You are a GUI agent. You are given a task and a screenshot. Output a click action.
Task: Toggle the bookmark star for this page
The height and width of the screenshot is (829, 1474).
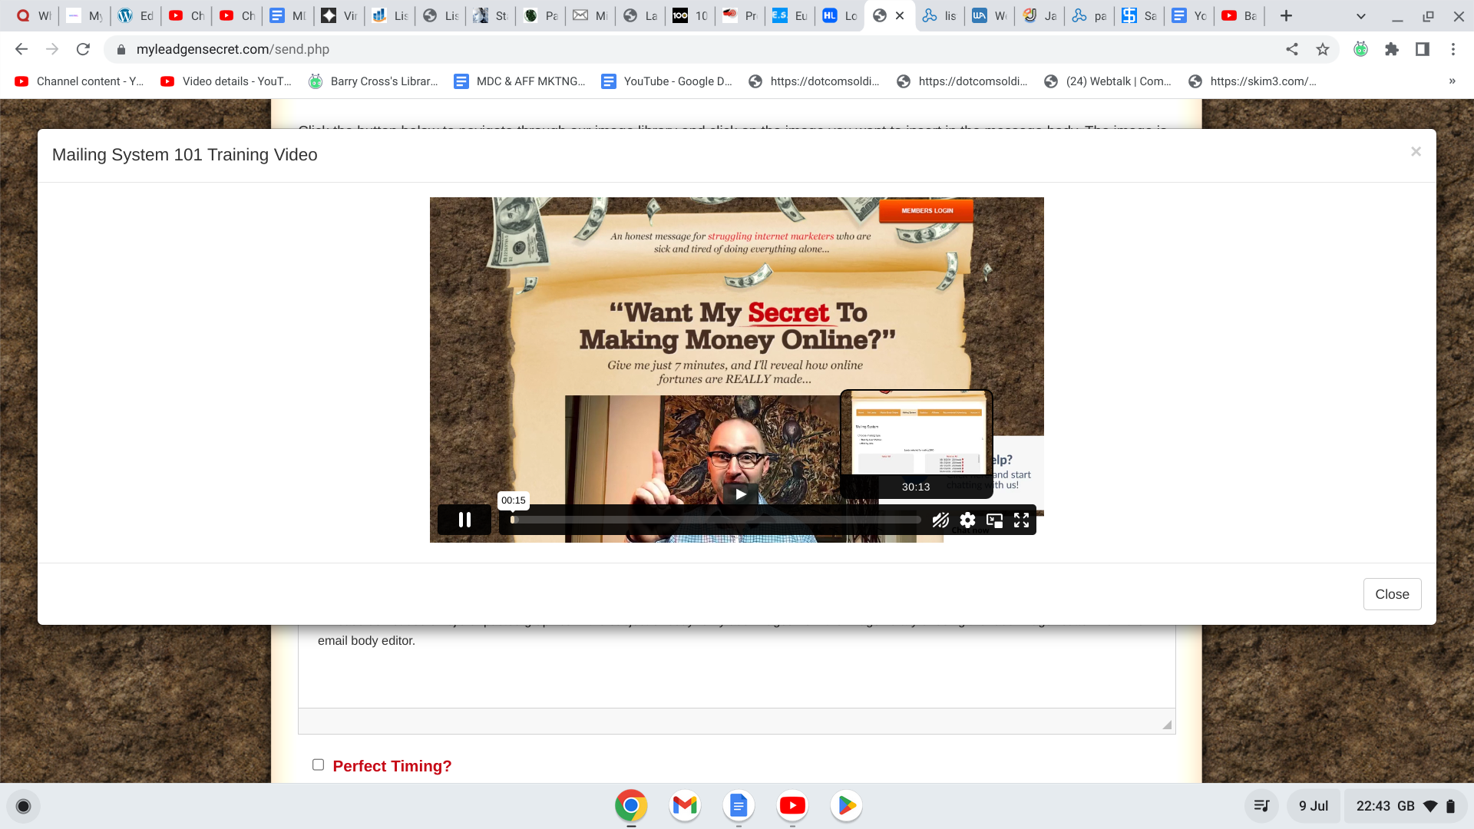1323,48
